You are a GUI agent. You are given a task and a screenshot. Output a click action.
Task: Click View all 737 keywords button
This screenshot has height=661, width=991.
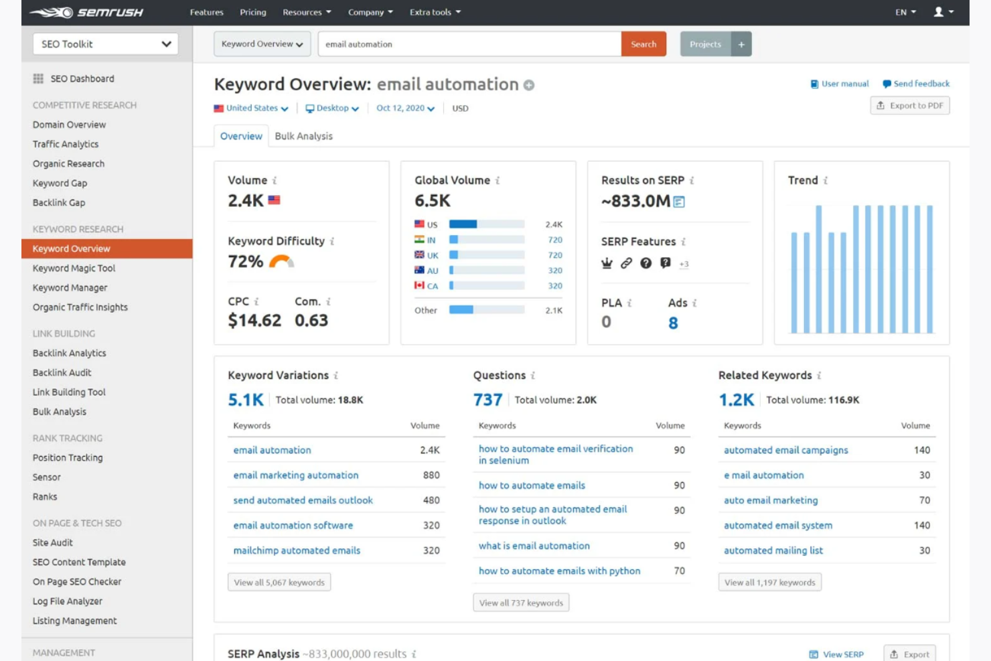coord(521,603)
